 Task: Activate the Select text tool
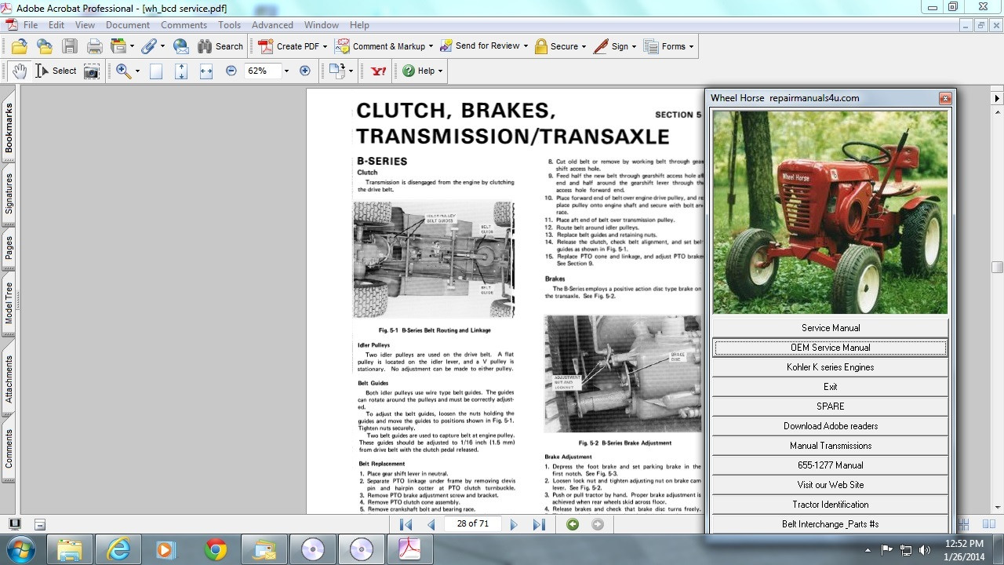pos(55,71)
